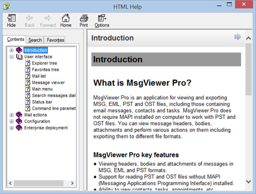Click the purple book icon beside Configuration
This screenshot has width=256, height=194.
click(19, 121)
